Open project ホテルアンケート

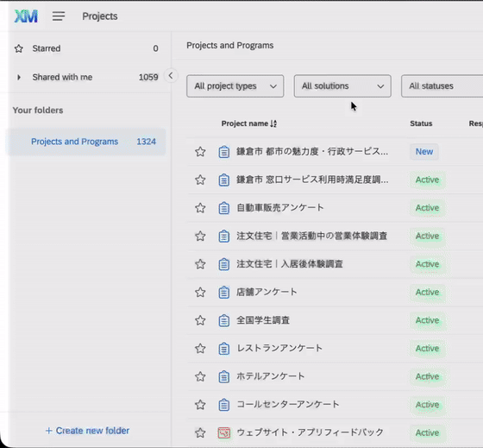pos(271,376)
